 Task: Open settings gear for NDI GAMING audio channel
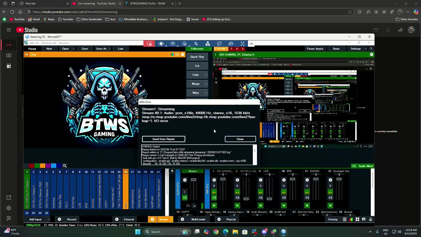tap(214, 180)
